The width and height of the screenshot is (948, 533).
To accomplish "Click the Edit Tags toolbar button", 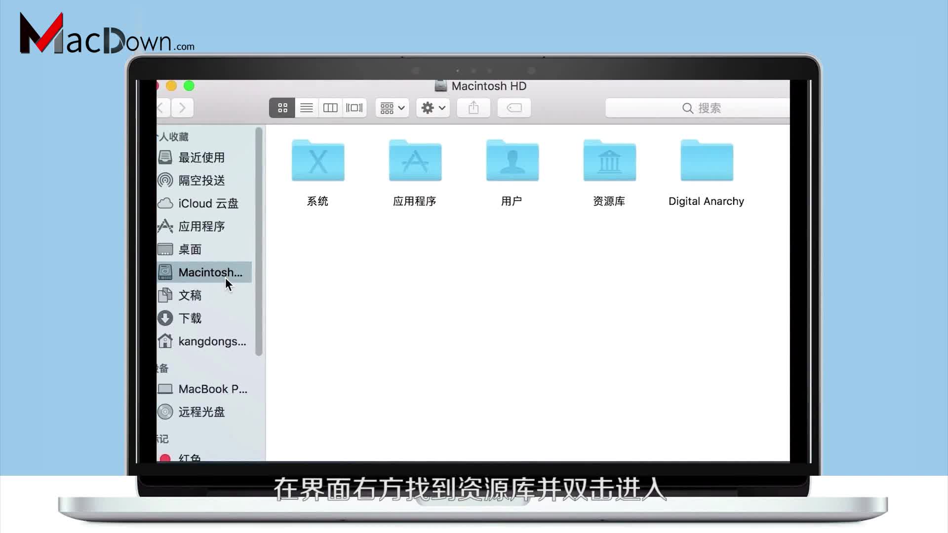I will coord(514,108).
